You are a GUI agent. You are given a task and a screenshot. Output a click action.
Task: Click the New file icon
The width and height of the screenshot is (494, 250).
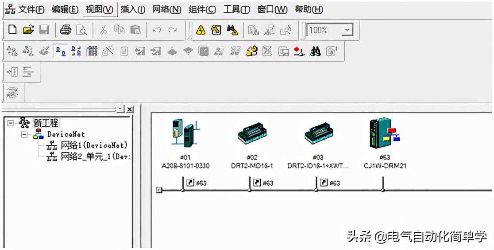pyautogui.click(x=13, y=30)
